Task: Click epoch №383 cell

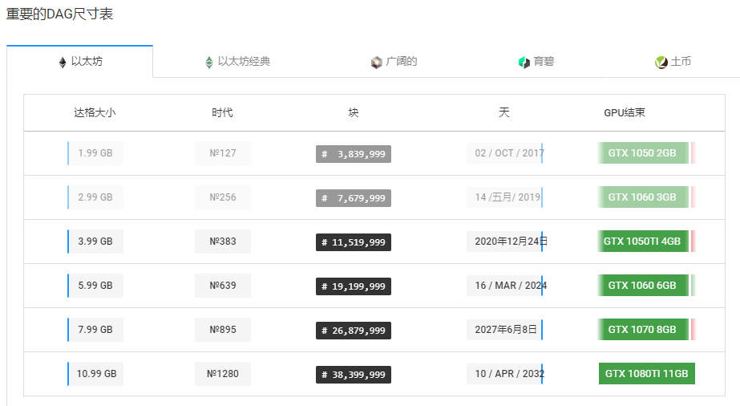Action: (223, 242)
